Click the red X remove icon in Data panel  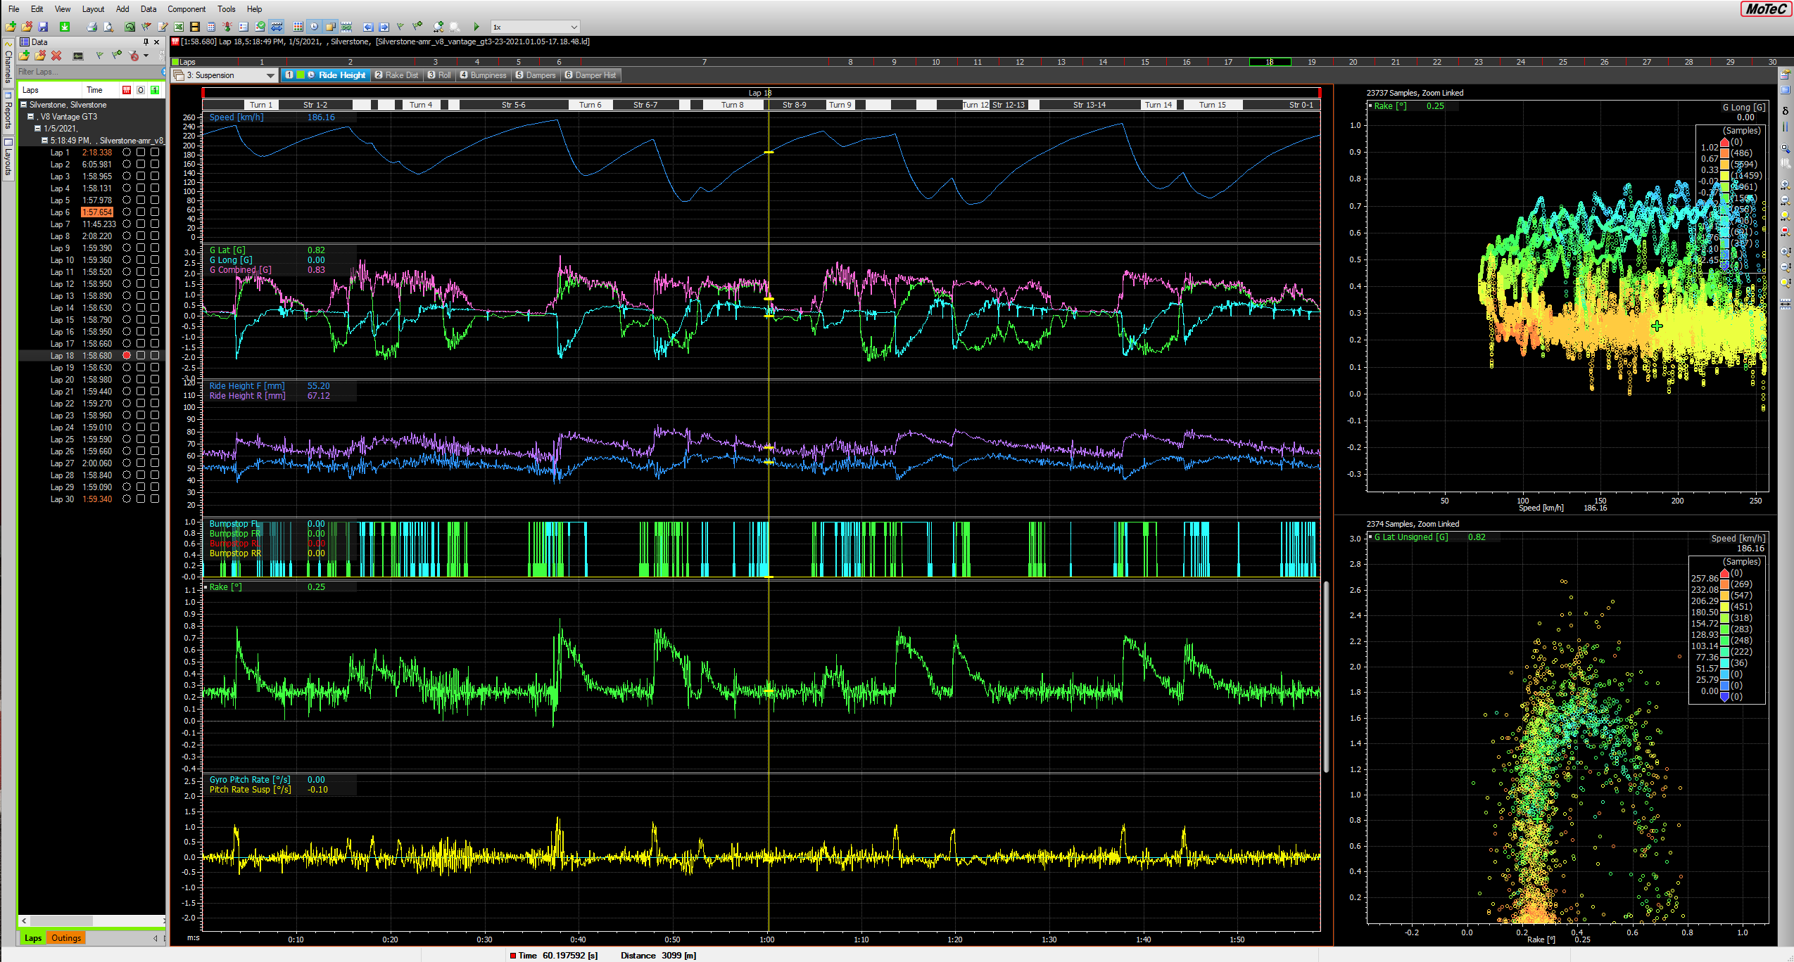coord(56,56)
